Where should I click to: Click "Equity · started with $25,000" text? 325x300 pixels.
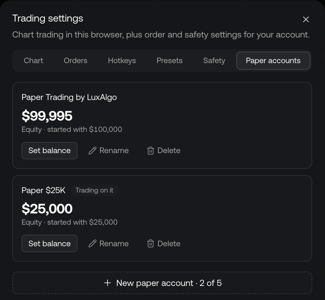[70, 222]
